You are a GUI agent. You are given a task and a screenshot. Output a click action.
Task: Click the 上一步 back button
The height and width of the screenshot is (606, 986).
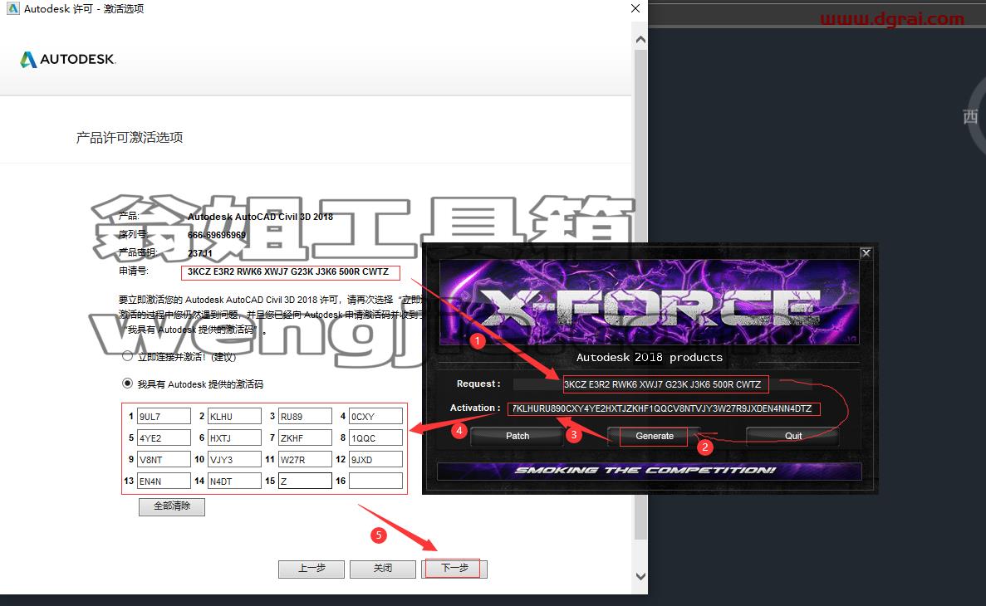(x=311, y=569)
